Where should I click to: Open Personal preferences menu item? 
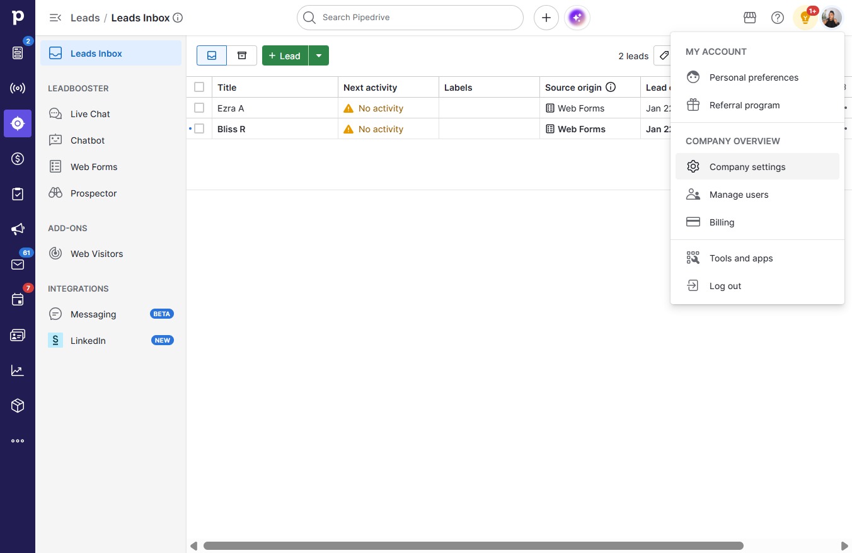[757, 77]
